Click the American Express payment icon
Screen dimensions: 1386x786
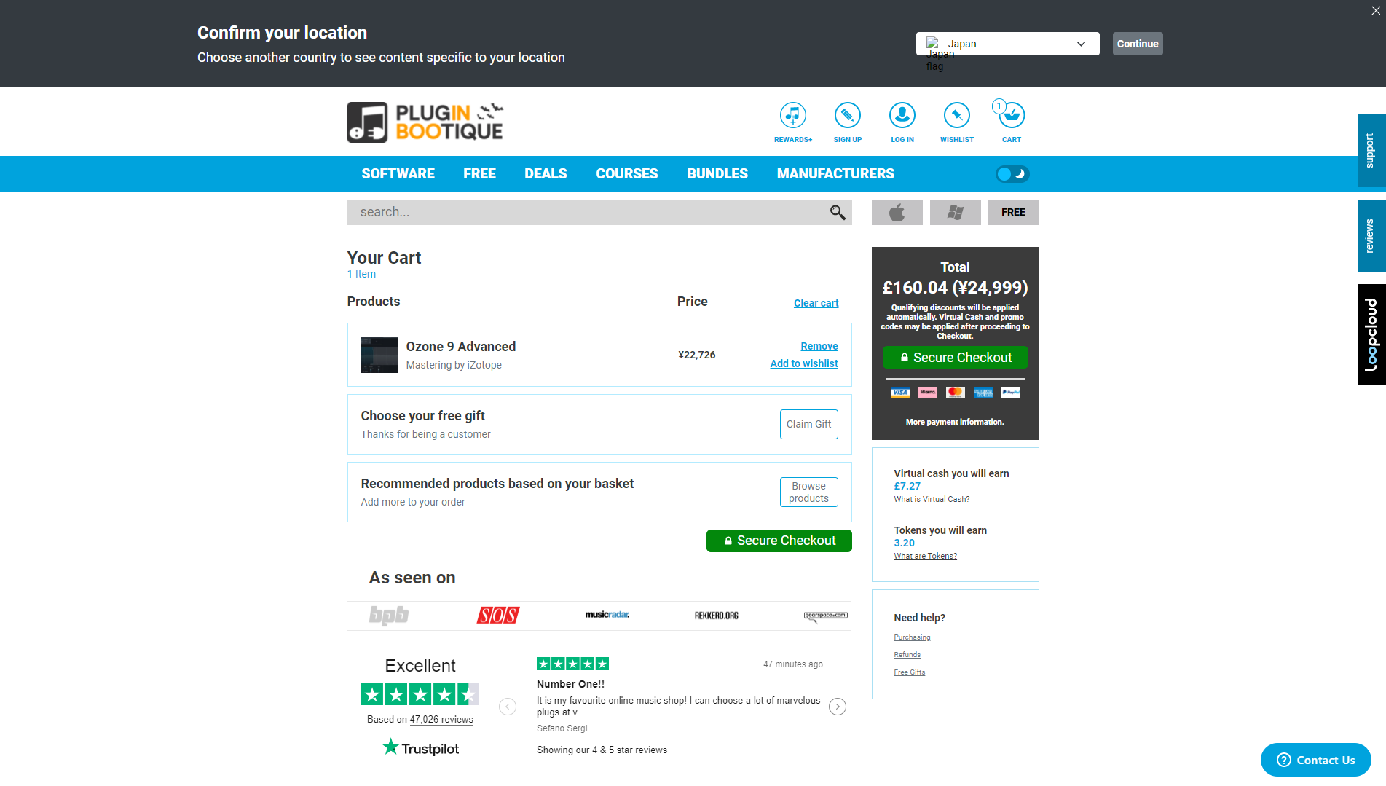(983, 392)
